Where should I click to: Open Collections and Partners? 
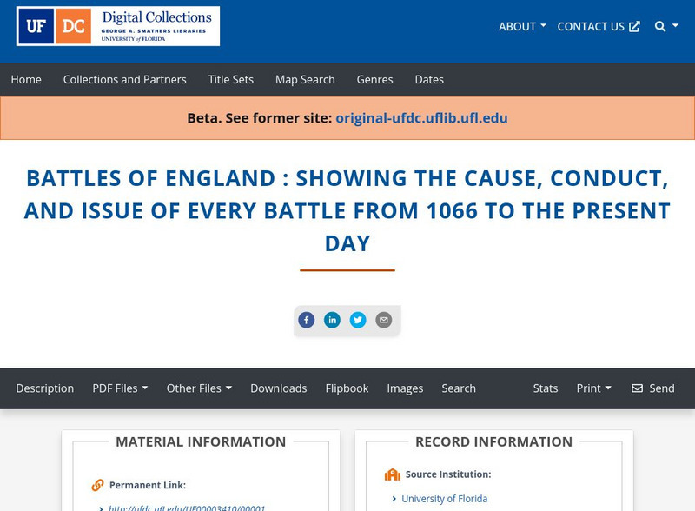tap(124, 79)
